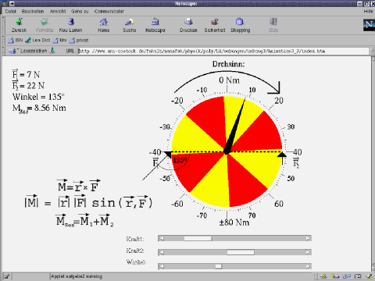Open the Datei menu
This screenshot has width=375, height=281.
click(11, 11)
